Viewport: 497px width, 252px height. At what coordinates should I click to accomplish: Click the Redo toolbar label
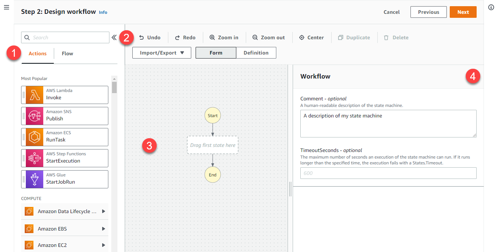(189, 37)
